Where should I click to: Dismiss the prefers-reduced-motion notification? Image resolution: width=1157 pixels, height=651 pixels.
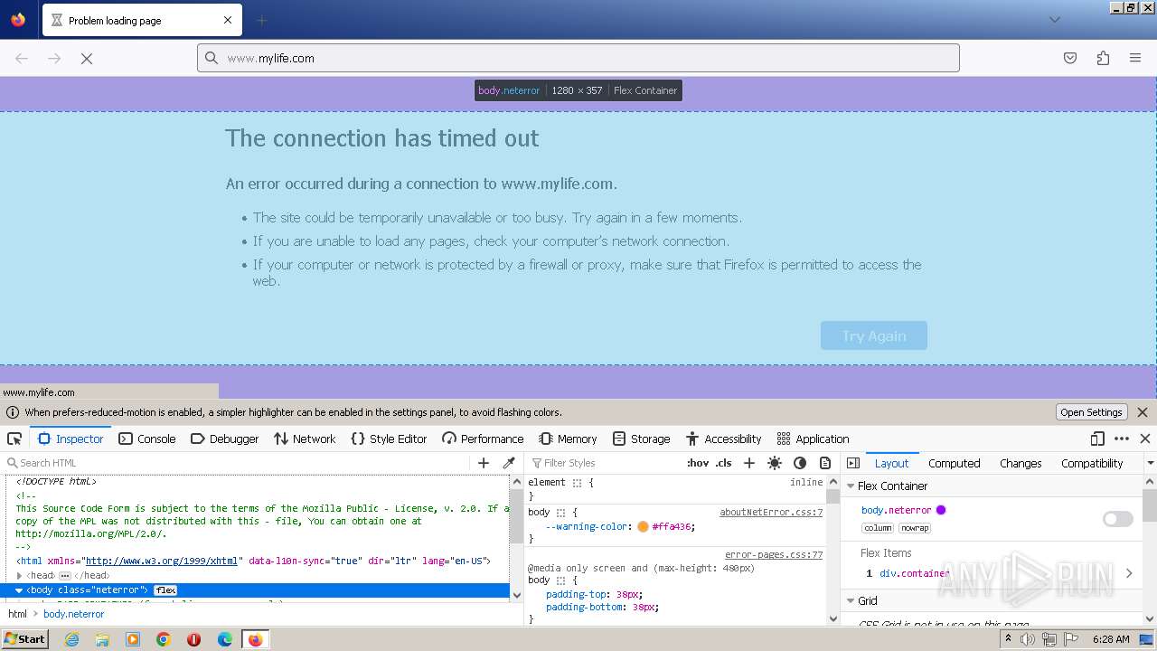tap(1143, 412)
